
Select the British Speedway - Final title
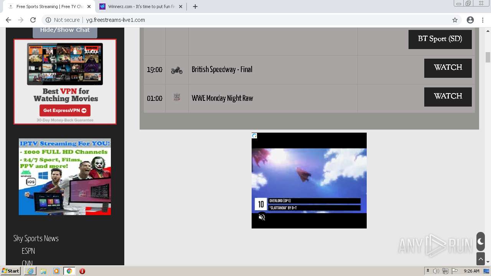tap(222, 69)
